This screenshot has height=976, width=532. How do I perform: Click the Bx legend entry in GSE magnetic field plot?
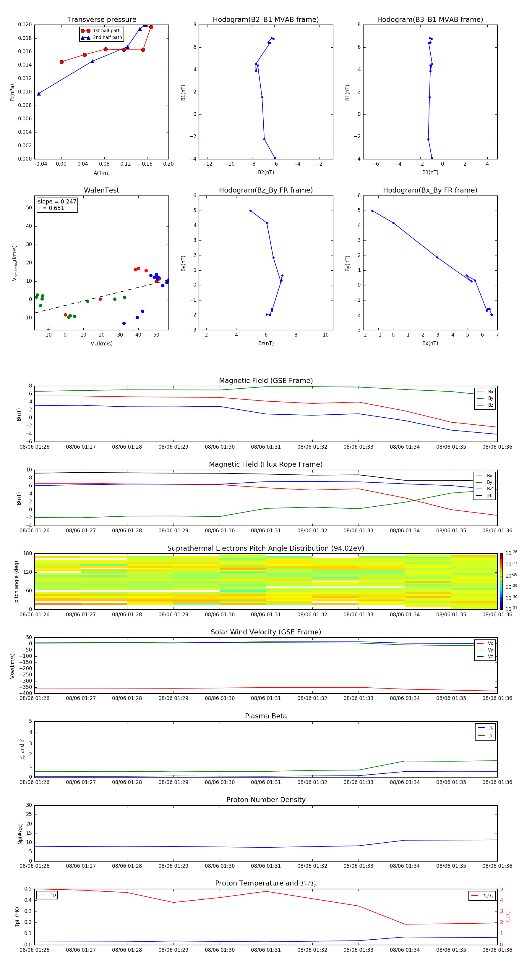[x=485, y=392]
